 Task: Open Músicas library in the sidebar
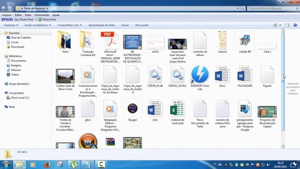click(x=14, y=70)
